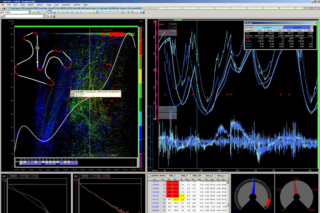The image size is (320, 213).
Task: Expand the toolbar options chevron after help
Action: 144,12
